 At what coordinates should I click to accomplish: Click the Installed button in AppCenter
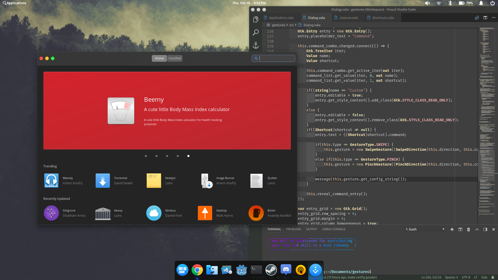[x=175, y=58]
